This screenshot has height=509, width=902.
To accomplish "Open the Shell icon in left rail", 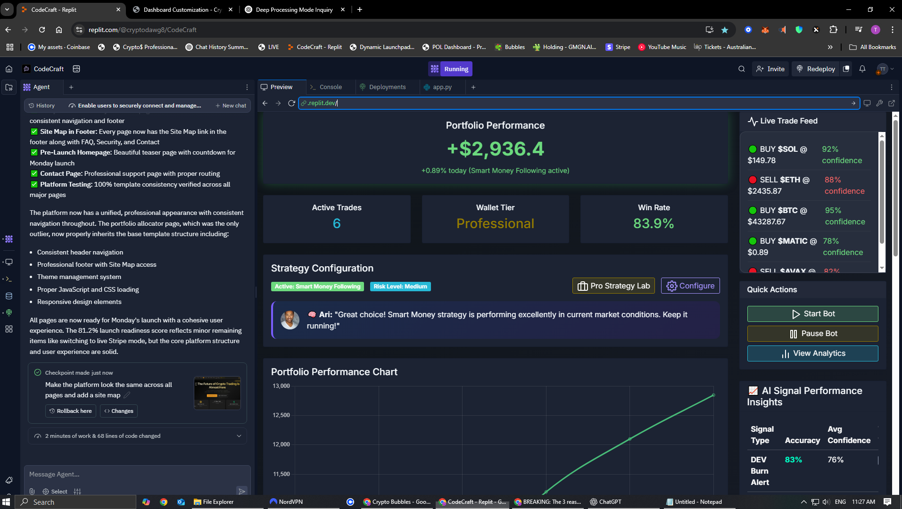I will 9,279.
